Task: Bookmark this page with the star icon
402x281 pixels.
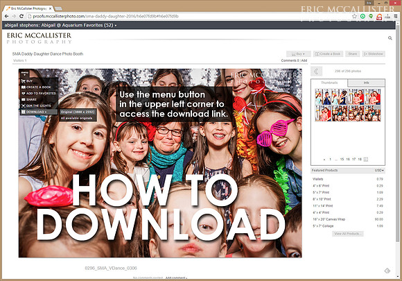Action: [354, 17]
